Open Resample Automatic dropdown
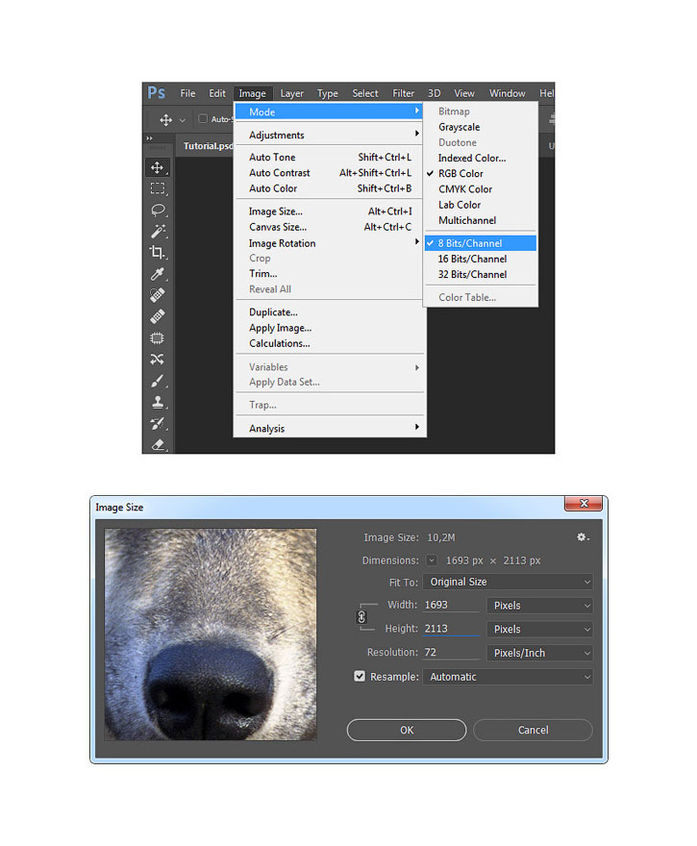 click(508, 677)
